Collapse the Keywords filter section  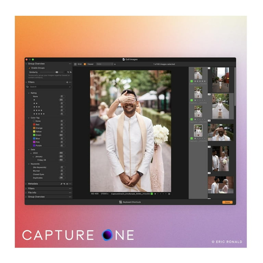tap(29, 164)
